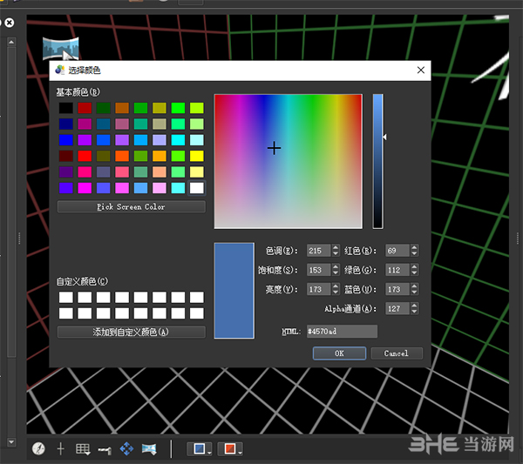This screenshot has width=523, height=464.
Task: Increase red value with 红色 up arrow
Action: pos(414,247)
